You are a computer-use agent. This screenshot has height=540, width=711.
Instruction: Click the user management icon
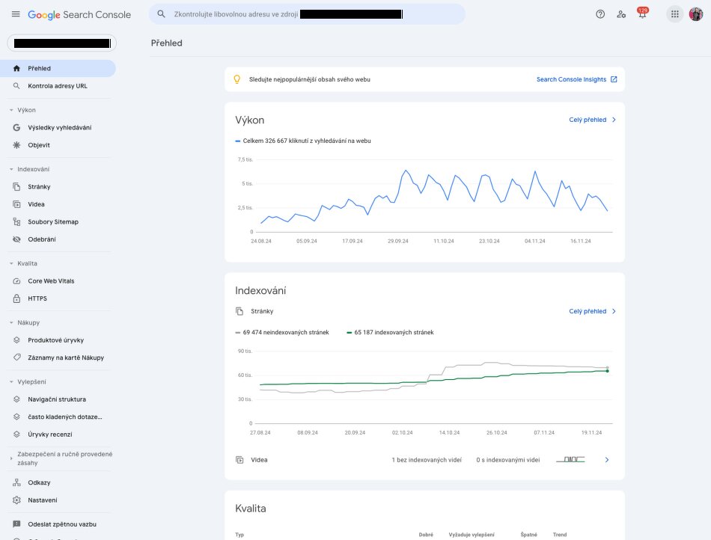tap(620, 14)
